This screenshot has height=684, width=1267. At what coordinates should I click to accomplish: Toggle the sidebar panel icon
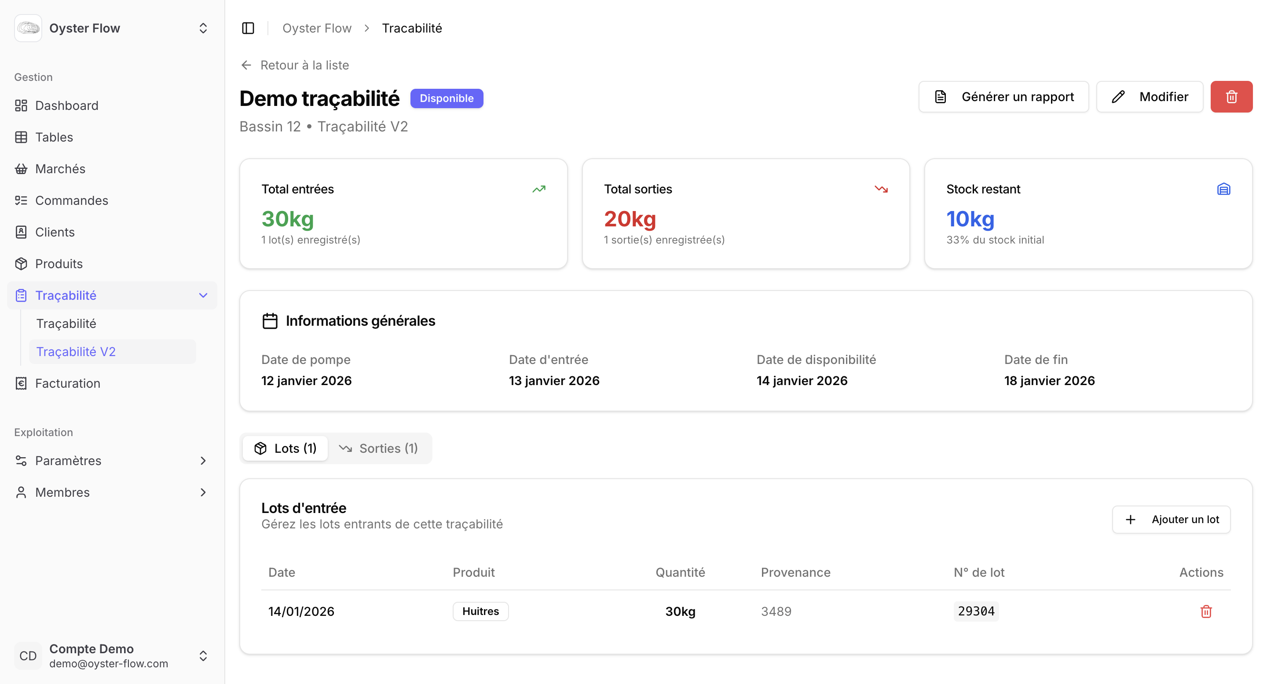coord(248,28)
